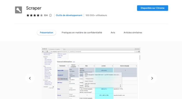Click the hamburger menu in the screenshot browser
The image size is (182, 99).
(139, 51)
